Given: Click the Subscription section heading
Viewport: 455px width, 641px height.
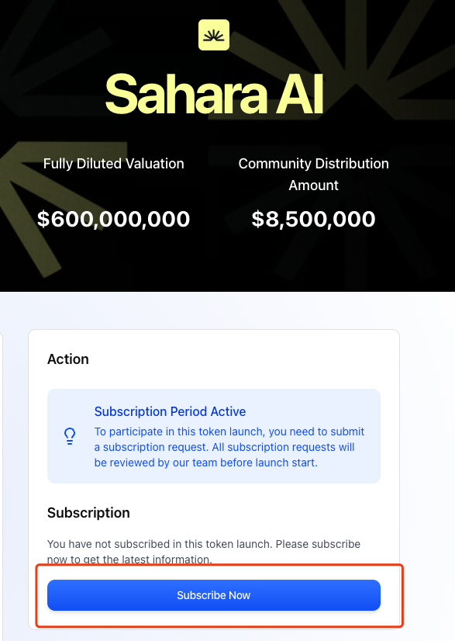Looking at the screenshot, I should [88, 513].
